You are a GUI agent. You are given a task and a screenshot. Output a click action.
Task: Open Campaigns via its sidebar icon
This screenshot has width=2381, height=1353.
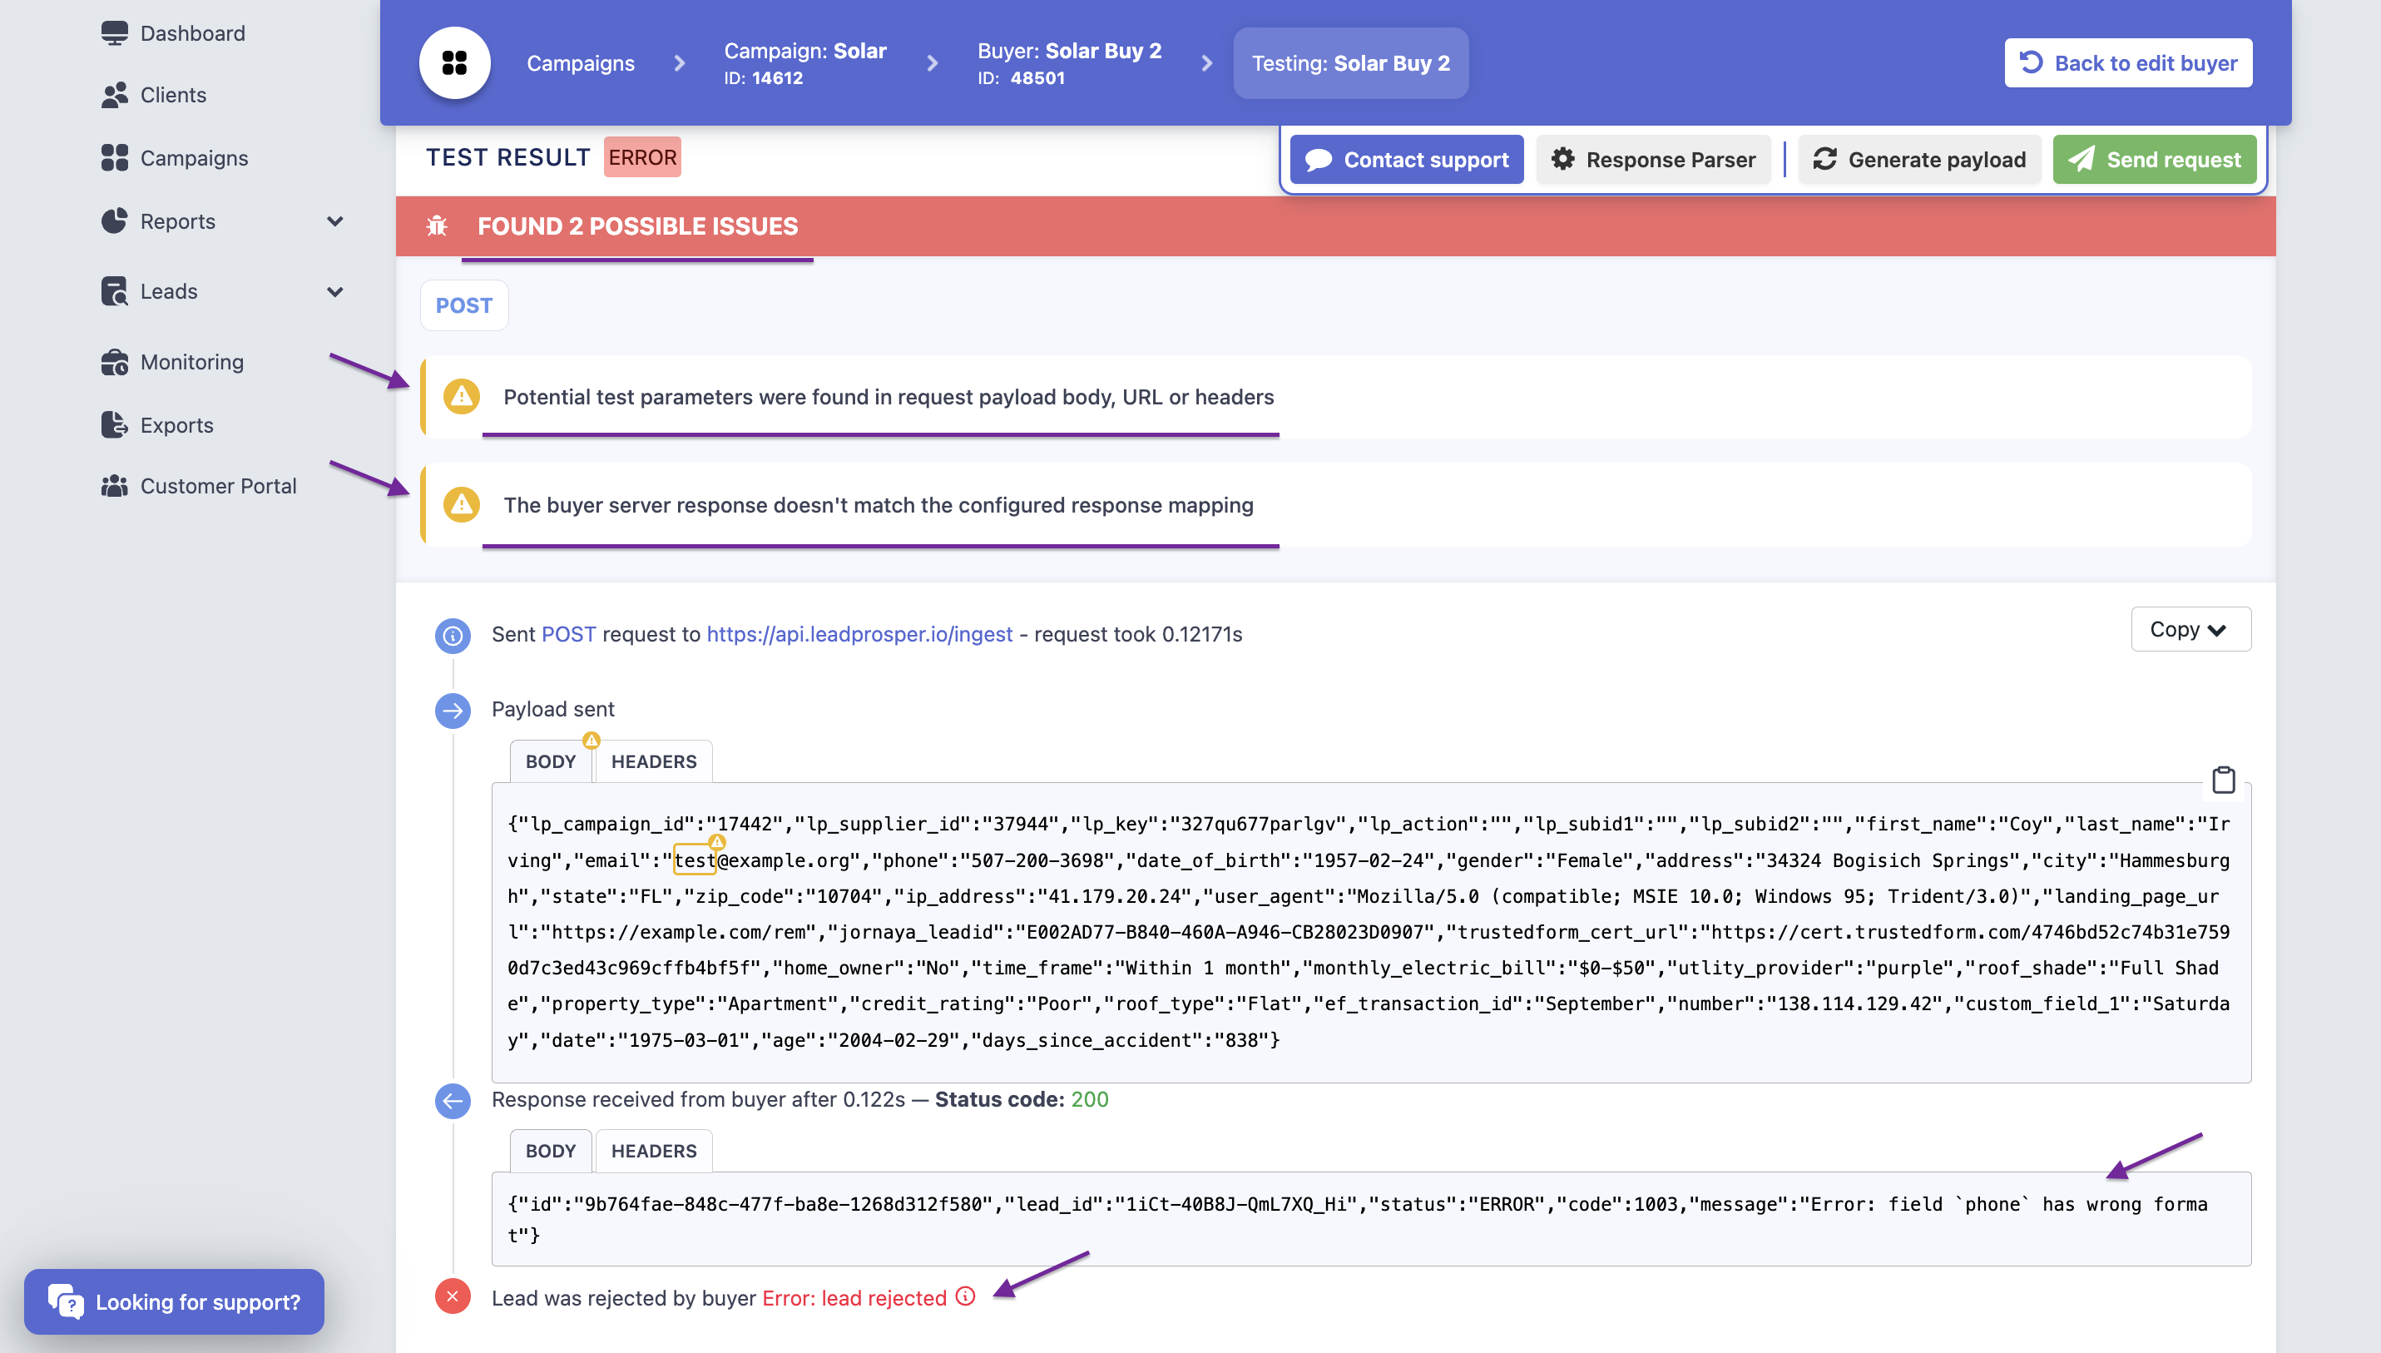coord(115,158)
